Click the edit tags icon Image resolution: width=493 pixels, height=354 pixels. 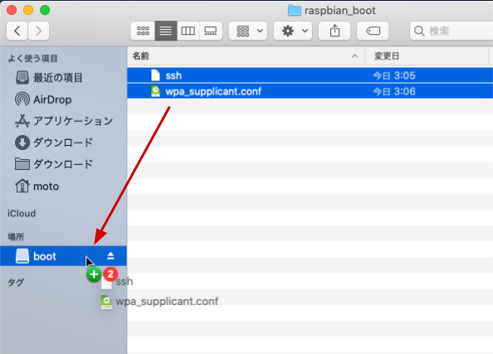click(x=373, y=31)
